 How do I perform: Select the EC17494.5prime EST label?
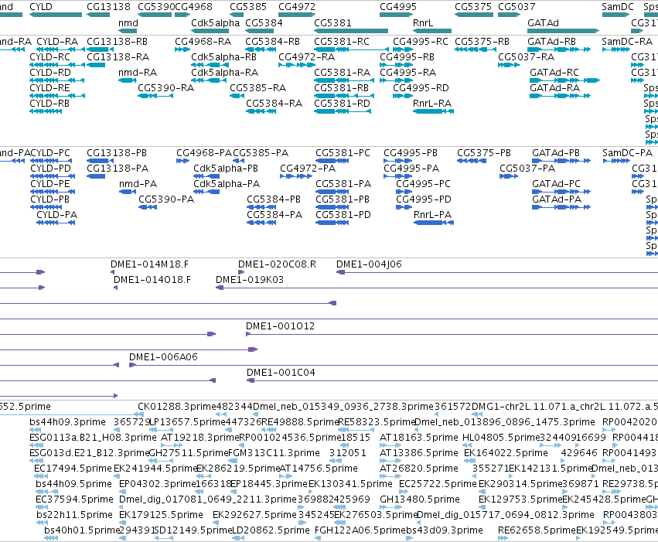tap(73, 469)
